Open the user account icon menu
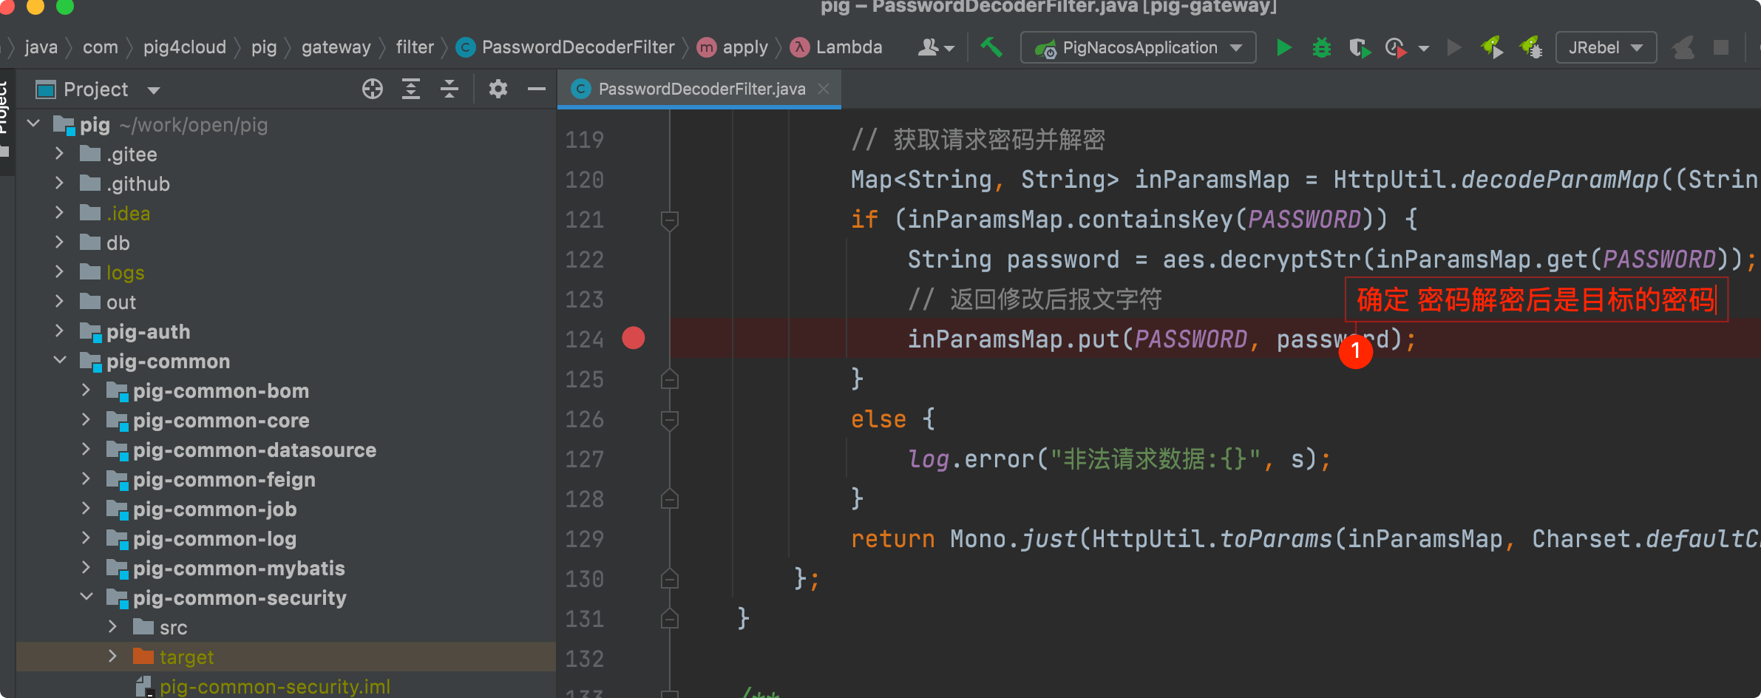The width and height of the screenshot is (1761, 698). click(x=936, y=48)
